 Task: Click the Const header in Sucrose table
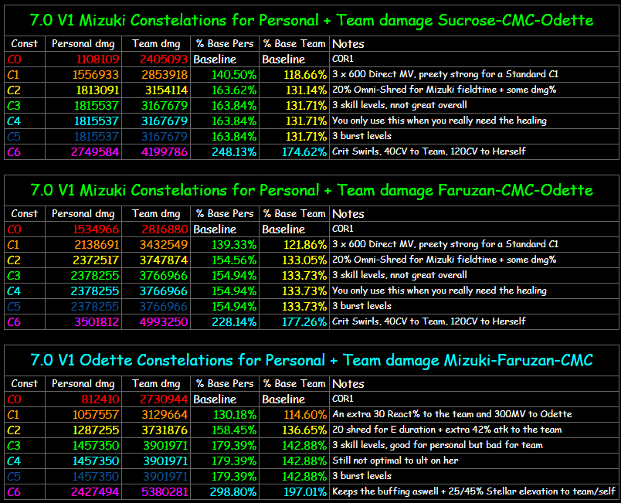click(x=24, y=43)
